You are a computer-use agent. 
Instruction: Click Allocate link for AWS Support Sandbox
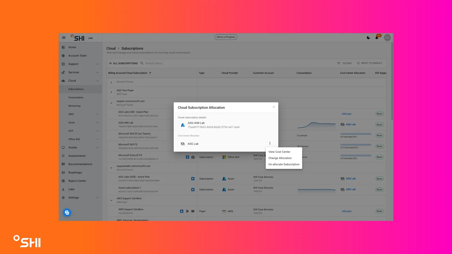point(347,211)
